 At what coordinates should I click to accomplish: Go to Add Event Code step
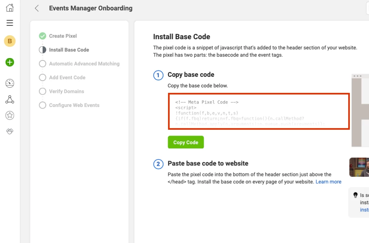(67, 78)
